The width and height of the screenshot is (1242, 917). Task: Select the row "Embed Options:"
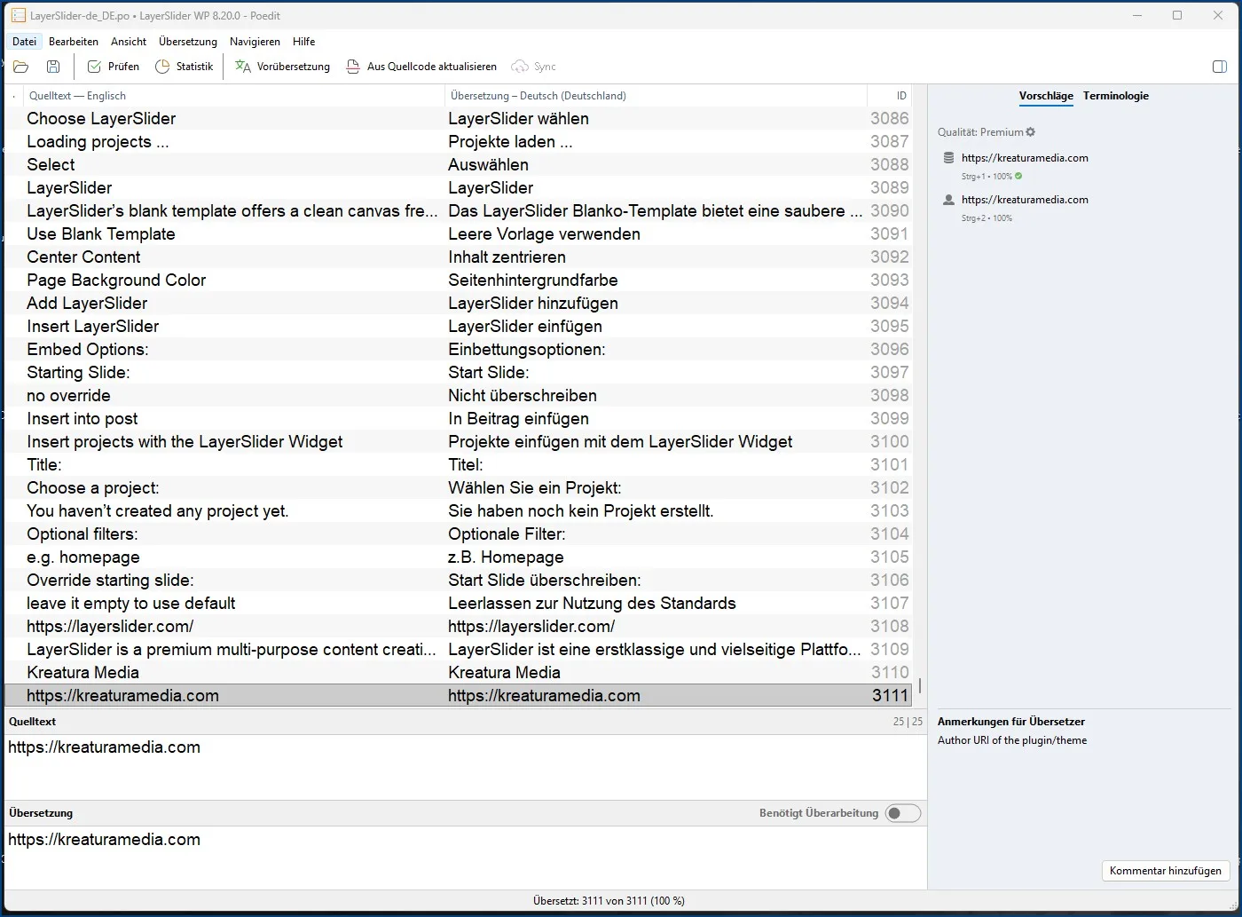click(460, 349)
